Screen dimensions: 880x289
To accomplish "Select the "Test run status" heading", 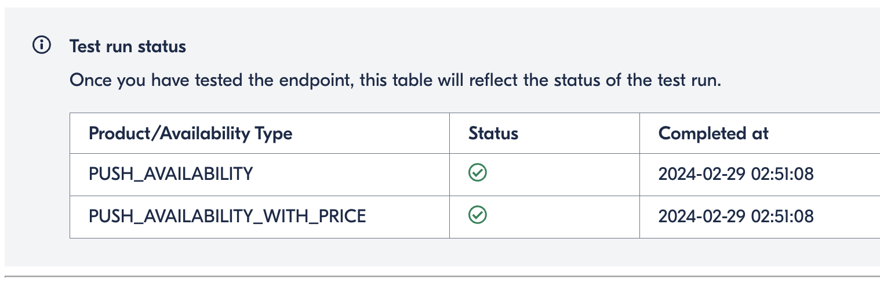I will tap(128, 46).
